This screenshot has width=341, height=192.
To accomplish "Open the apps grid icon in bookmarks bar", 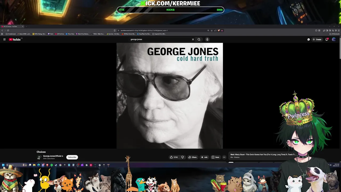I will tap(2, 34).
